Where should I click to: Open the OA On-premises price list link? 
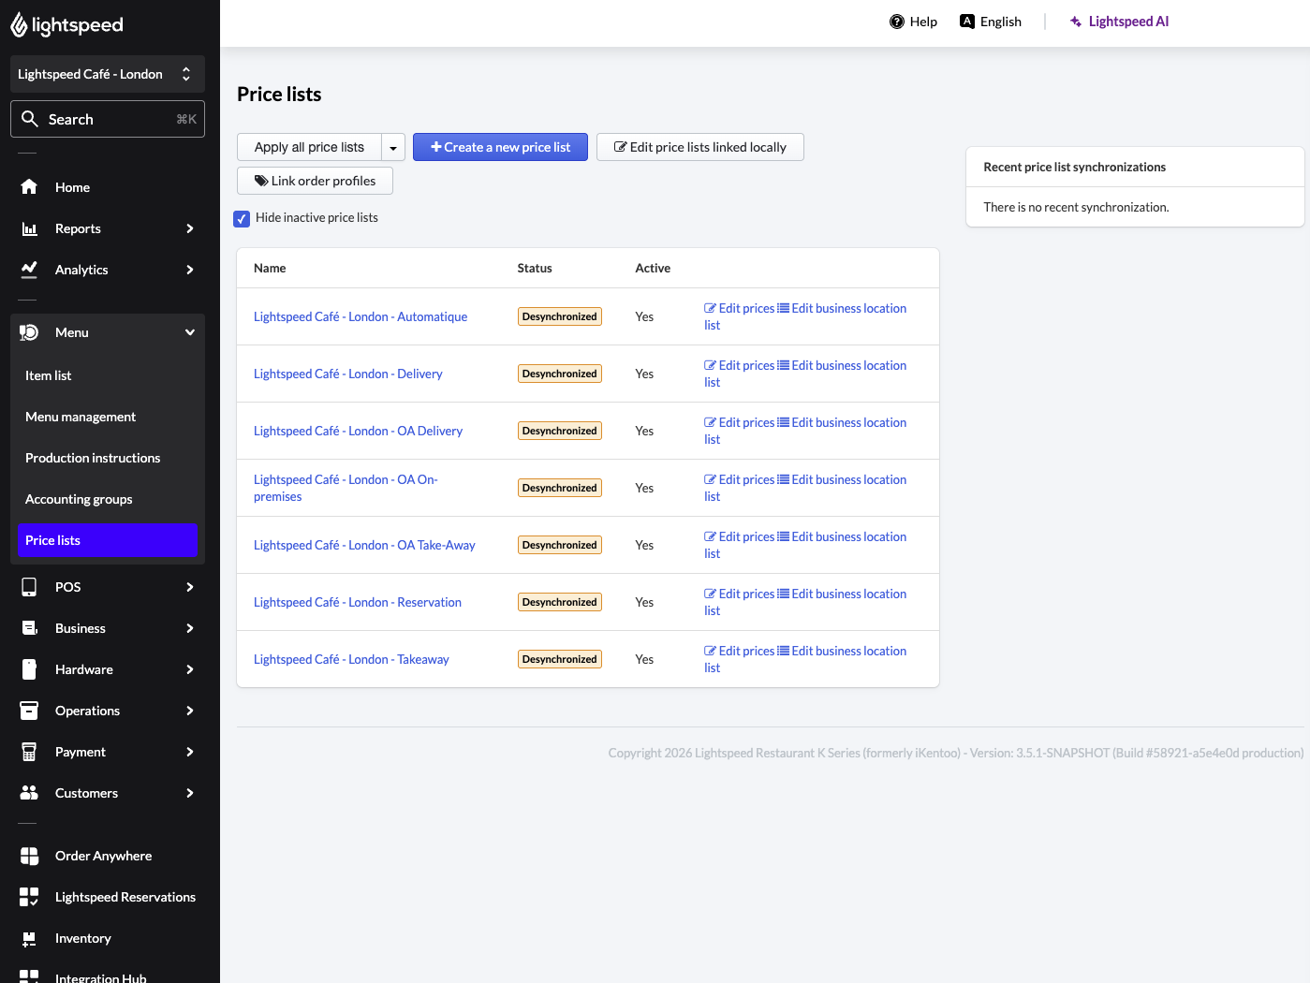tap(346, 488)
